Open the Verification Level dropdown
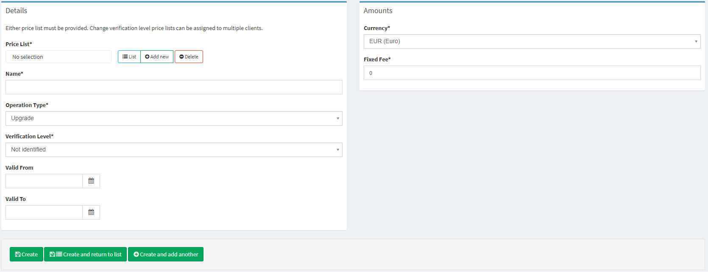The height and width of the screenshot is (272, 708). click(x=174, y=150)
